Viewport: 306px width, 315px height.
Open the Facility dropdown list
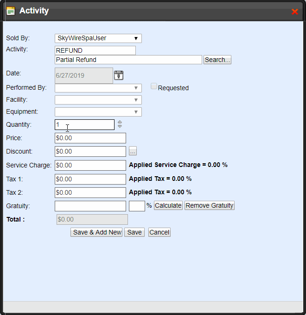click(x=98, y=100)
